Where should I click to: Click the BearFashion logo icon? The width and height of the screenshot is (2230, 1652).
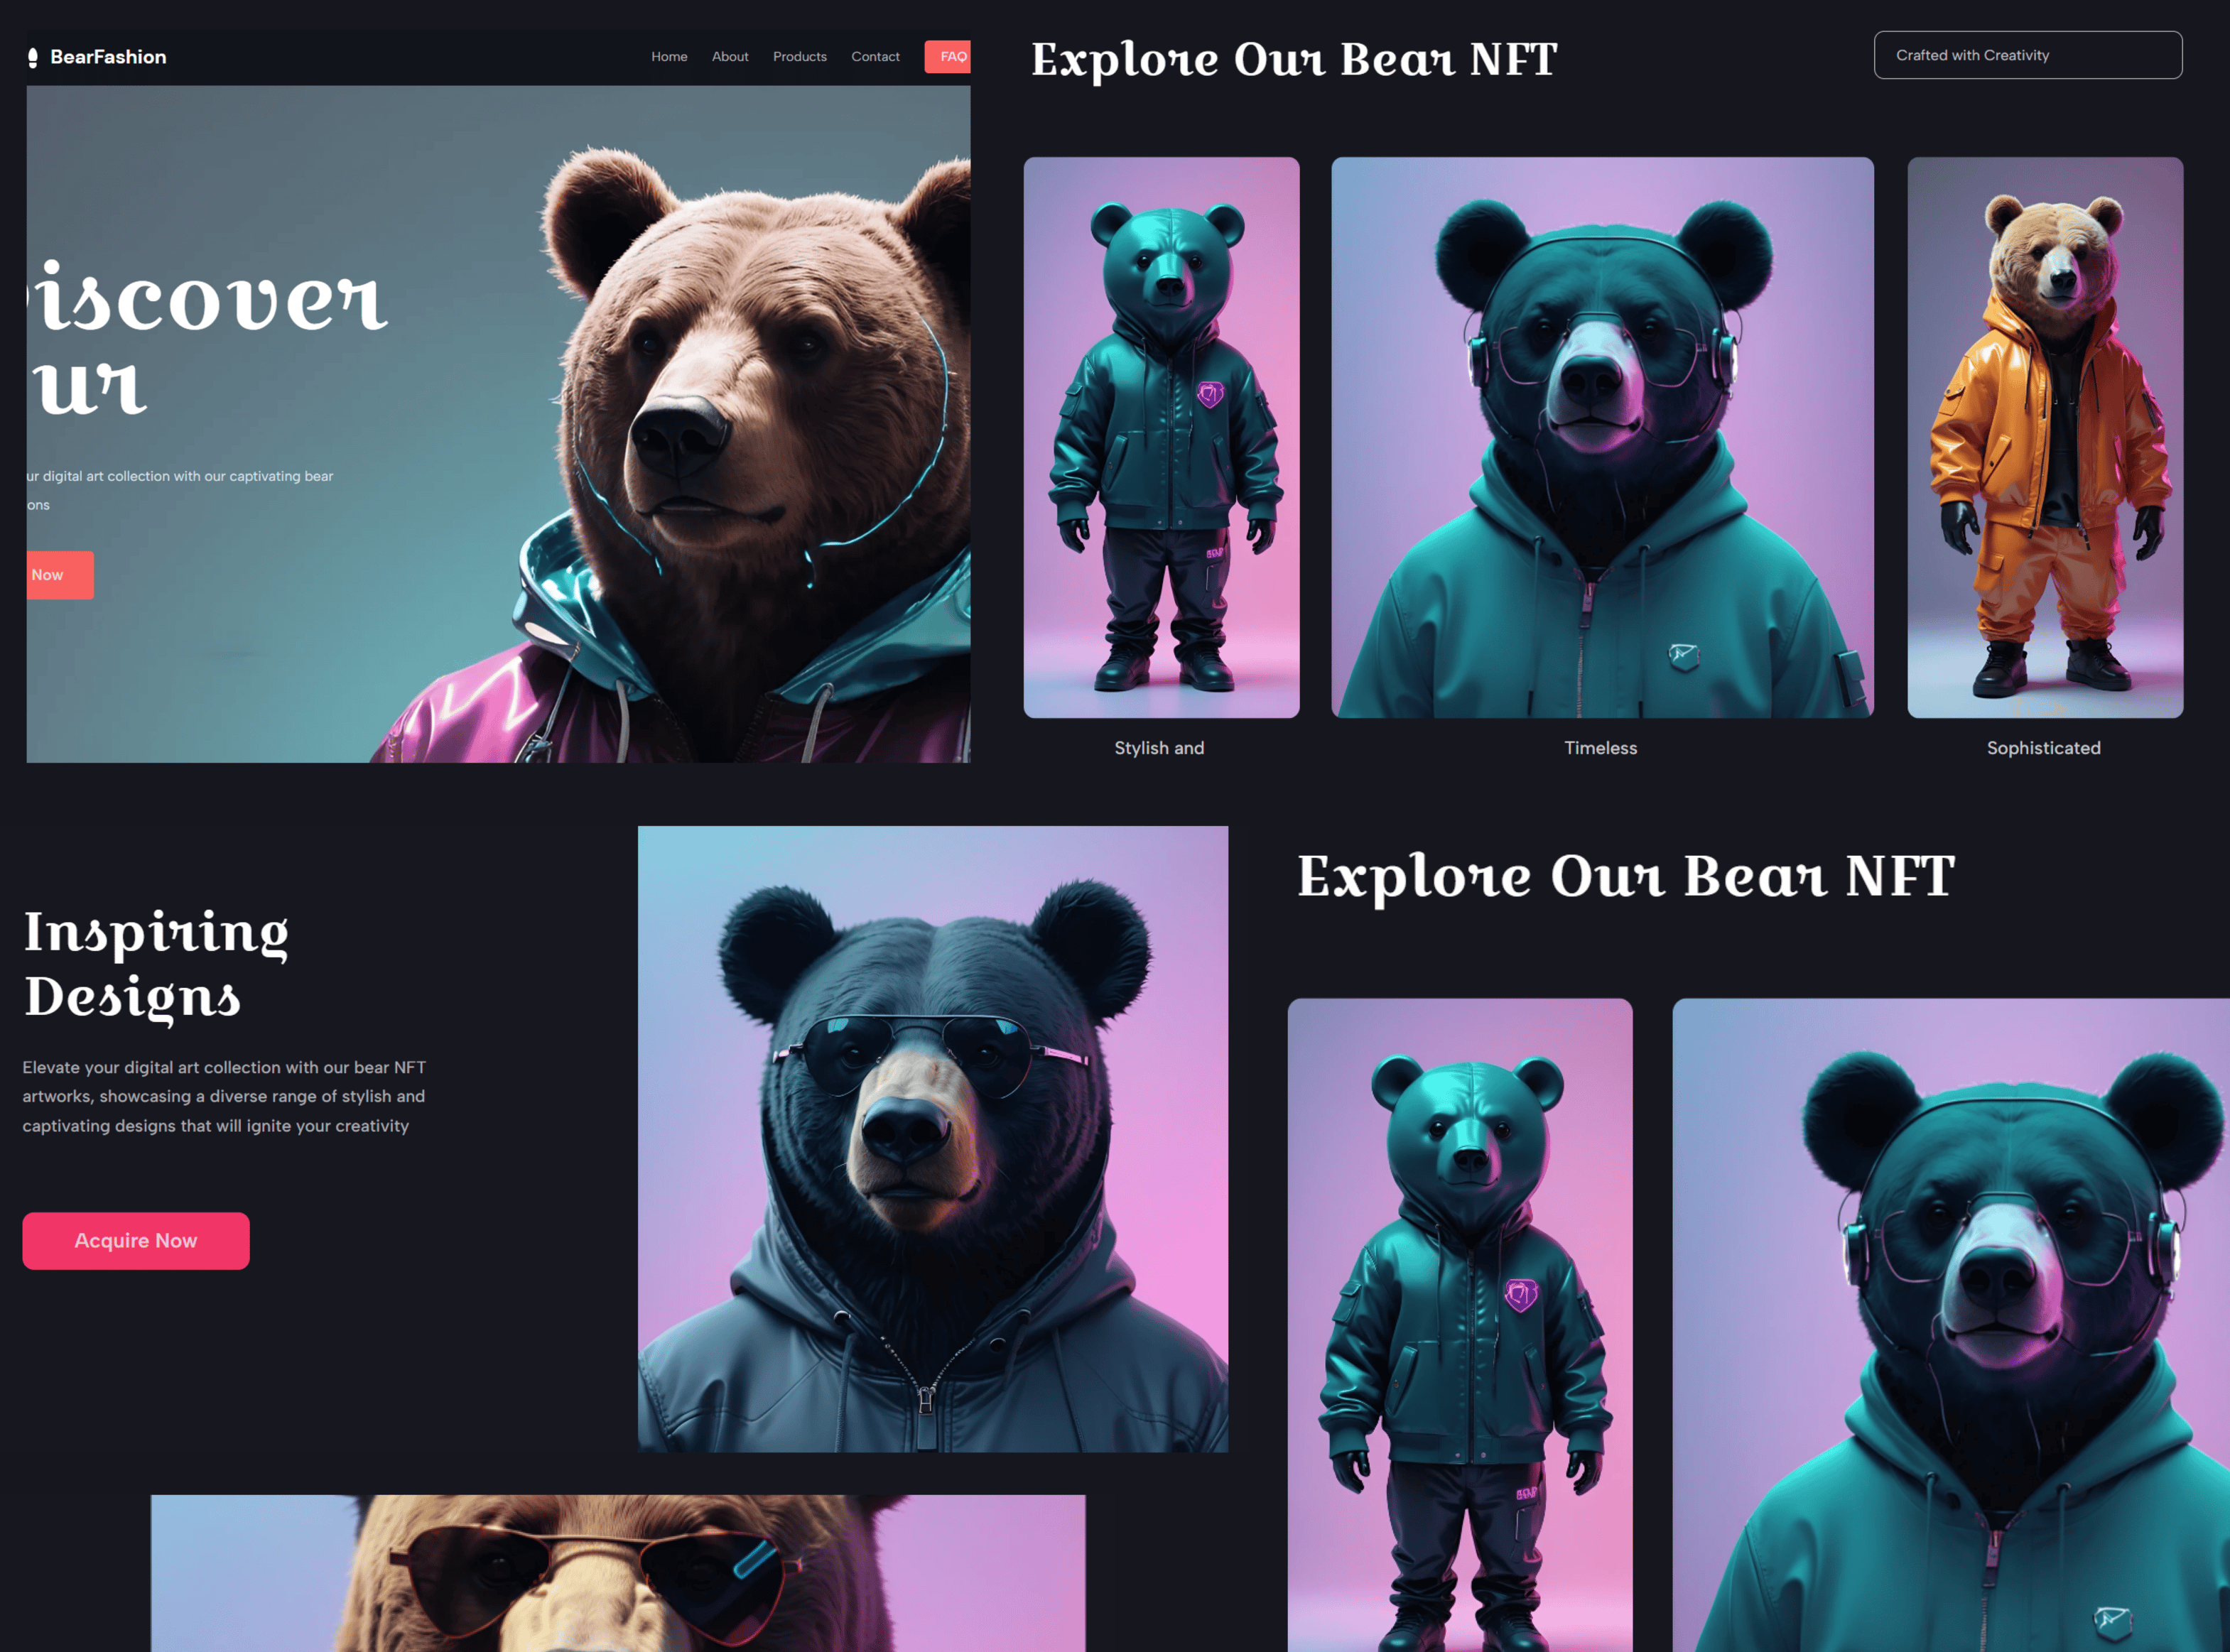click(33, 57)
